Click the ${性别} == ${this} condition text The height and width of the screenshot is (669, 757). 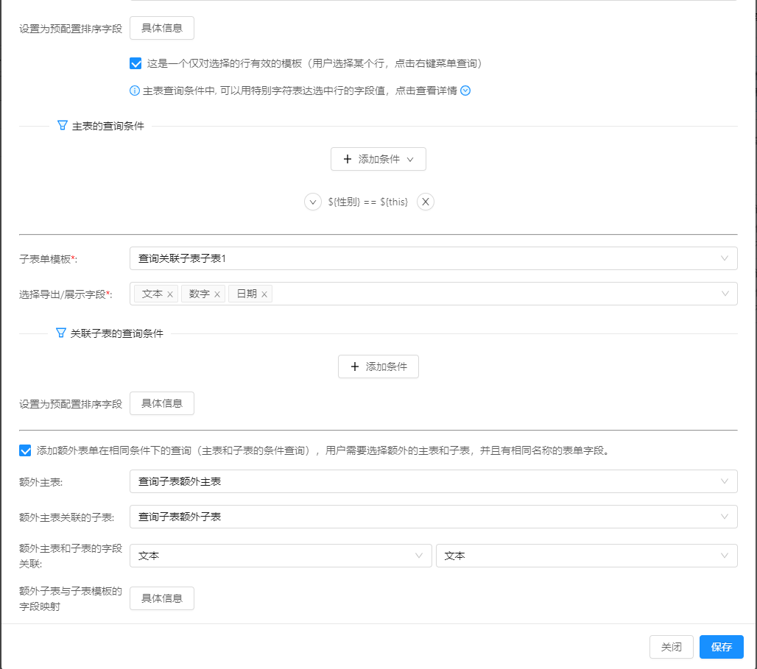click(368, 202)
